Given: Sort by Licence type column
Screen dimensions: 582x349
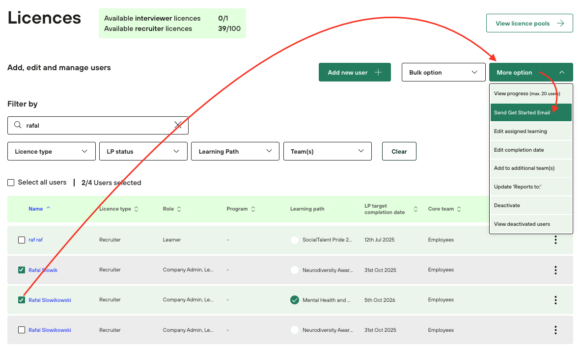Looking at the screenshot, I should click(x=136, y=209).
